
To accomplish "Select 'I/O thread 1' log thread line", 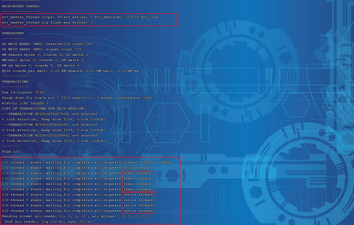I will coord(76,168).
